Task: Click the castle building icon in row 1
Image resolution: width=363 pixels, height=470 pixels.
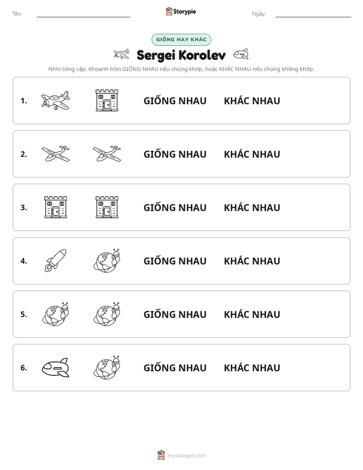Action: pyautogui.click(x=107, y=100)
